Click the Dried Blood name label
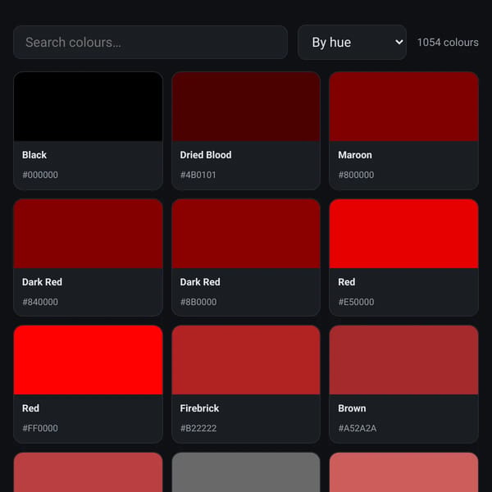Viewport: 492px width, 492px height. pos(206,155)
